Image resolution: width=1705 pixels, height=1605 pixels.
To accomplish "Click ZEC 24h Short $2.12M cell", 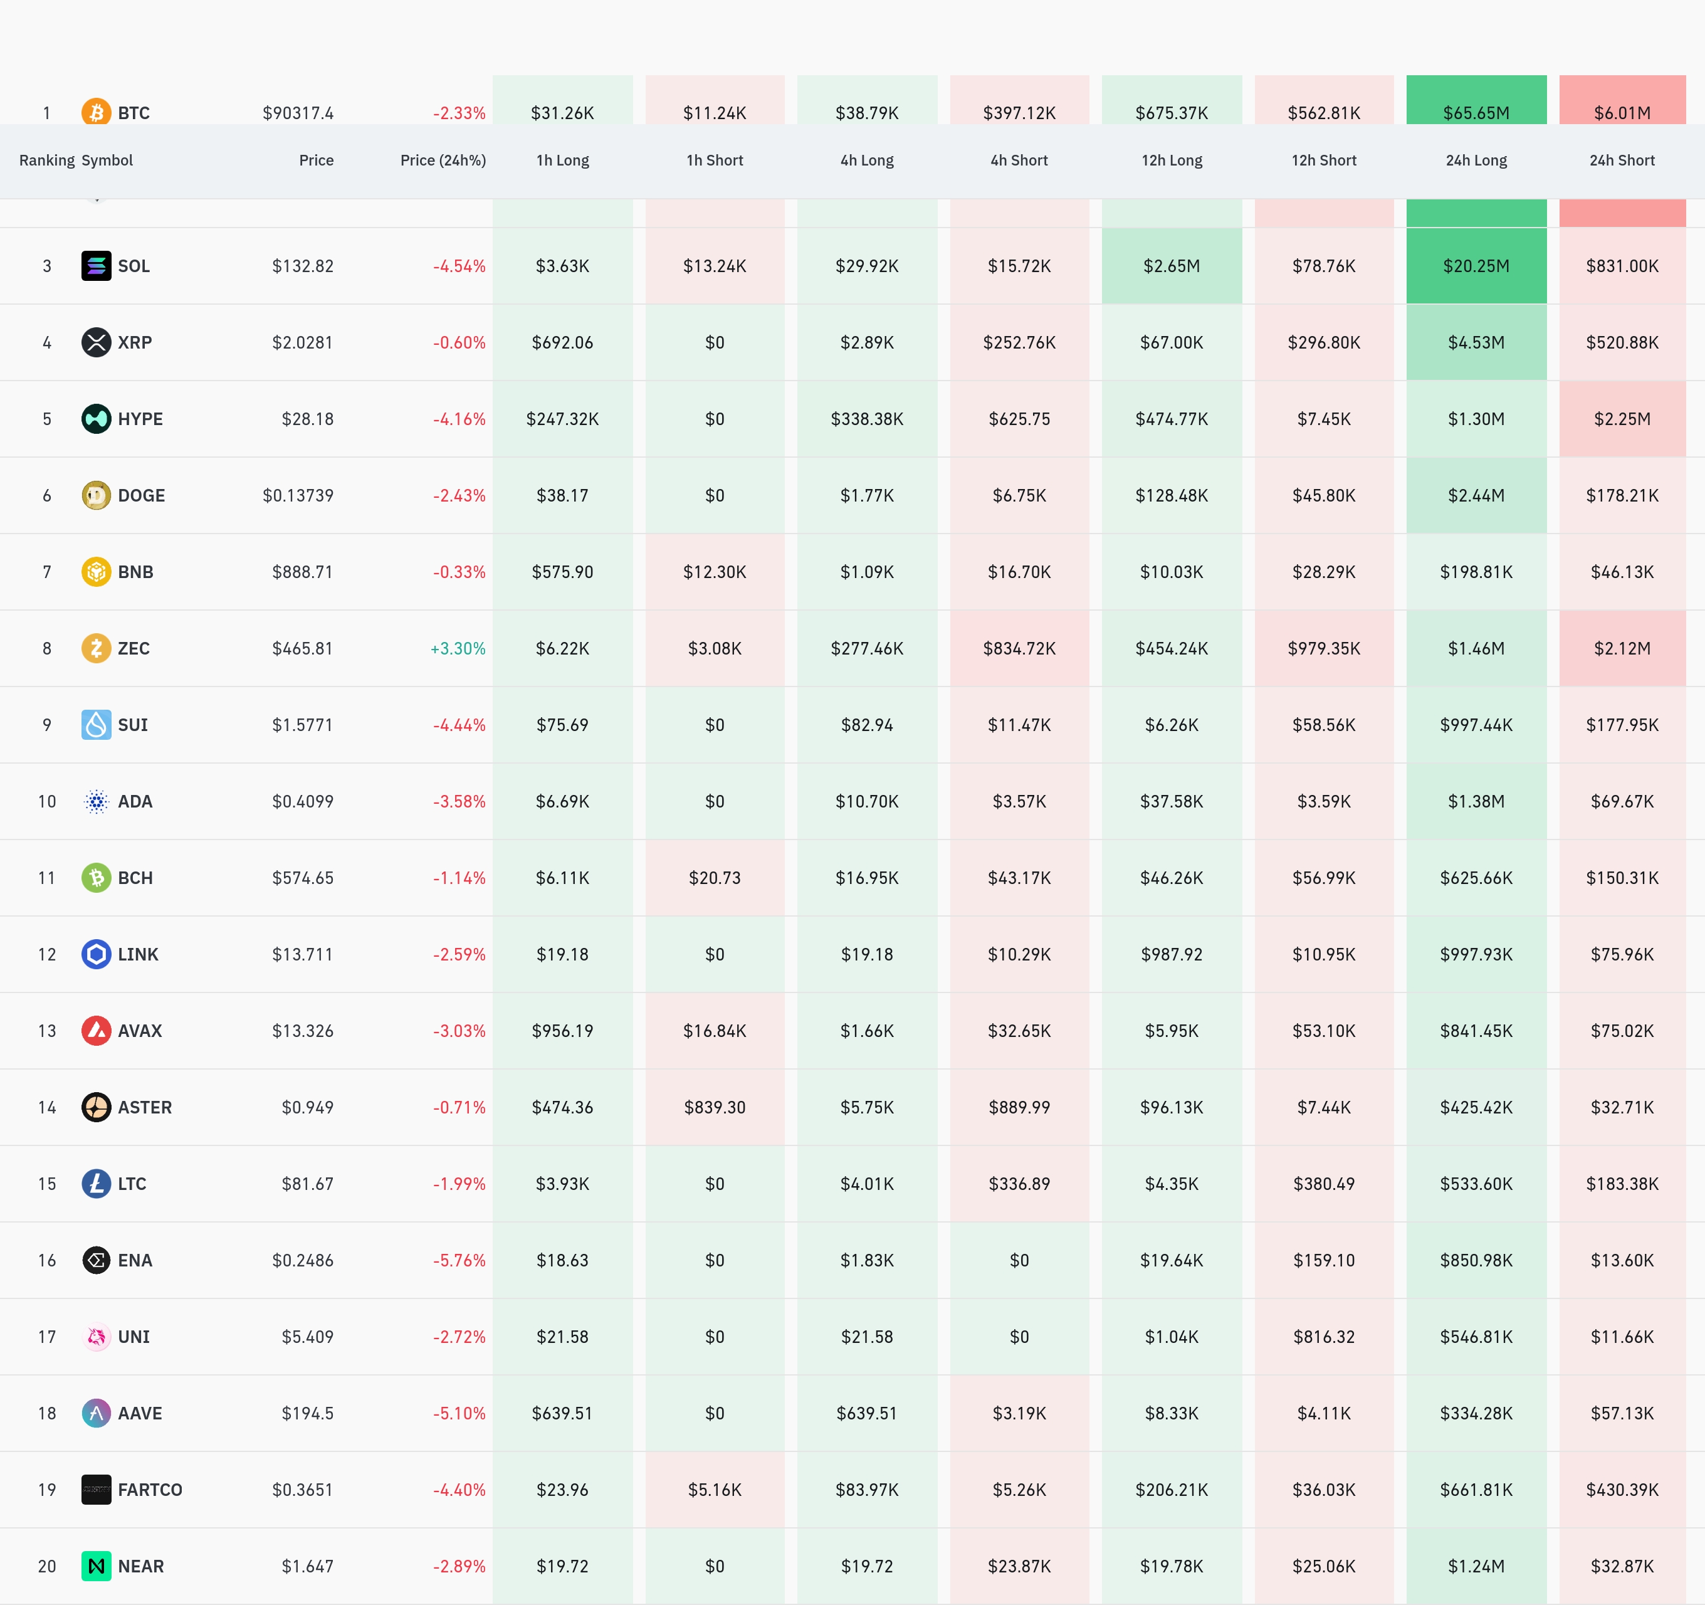I will [x=1621, y=648].
